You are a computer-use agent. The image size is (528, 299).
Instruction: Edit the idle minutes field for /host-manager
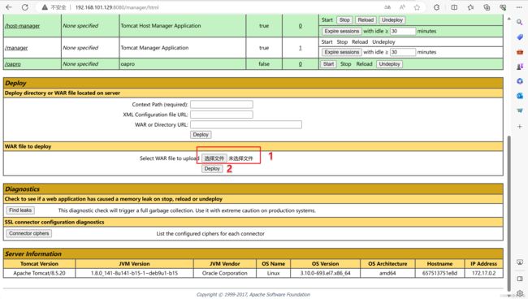[x=402, y=31]
